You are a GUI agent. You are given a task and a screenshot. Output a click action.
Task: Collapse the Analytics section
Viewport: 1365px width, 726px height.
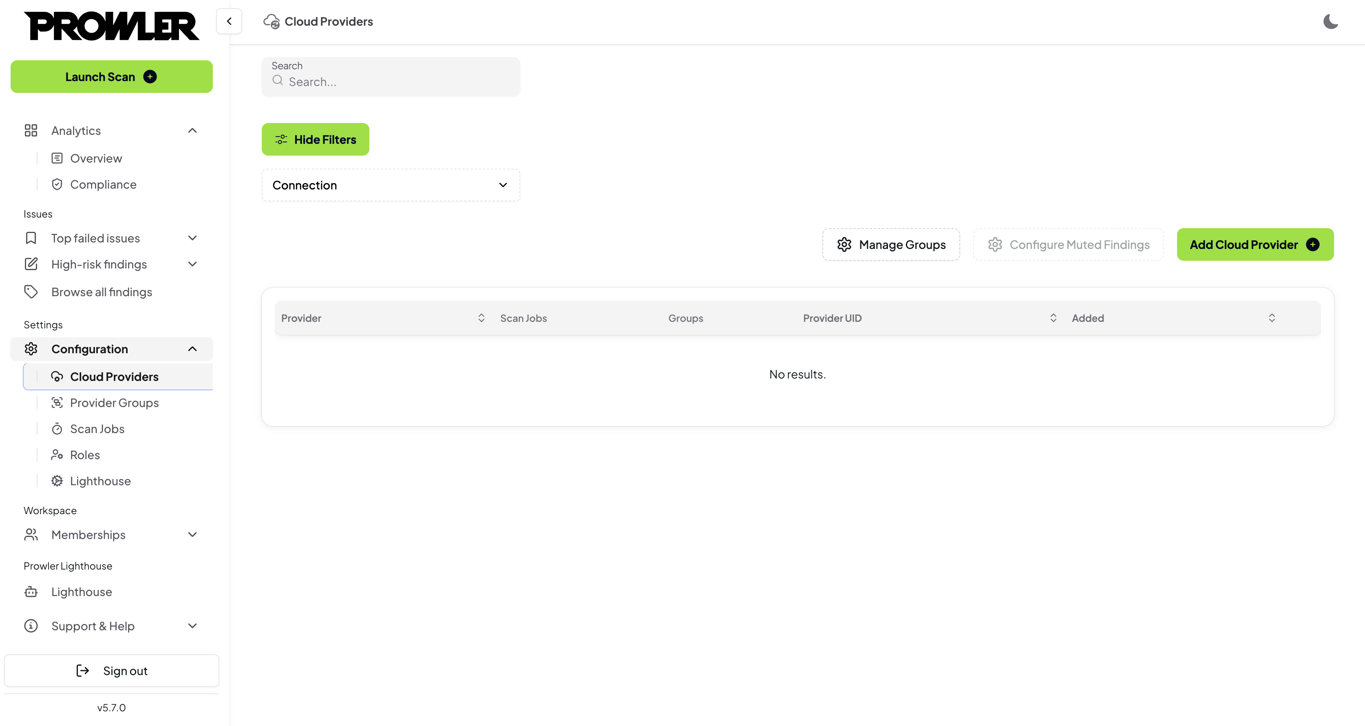(x=192, y=131)
